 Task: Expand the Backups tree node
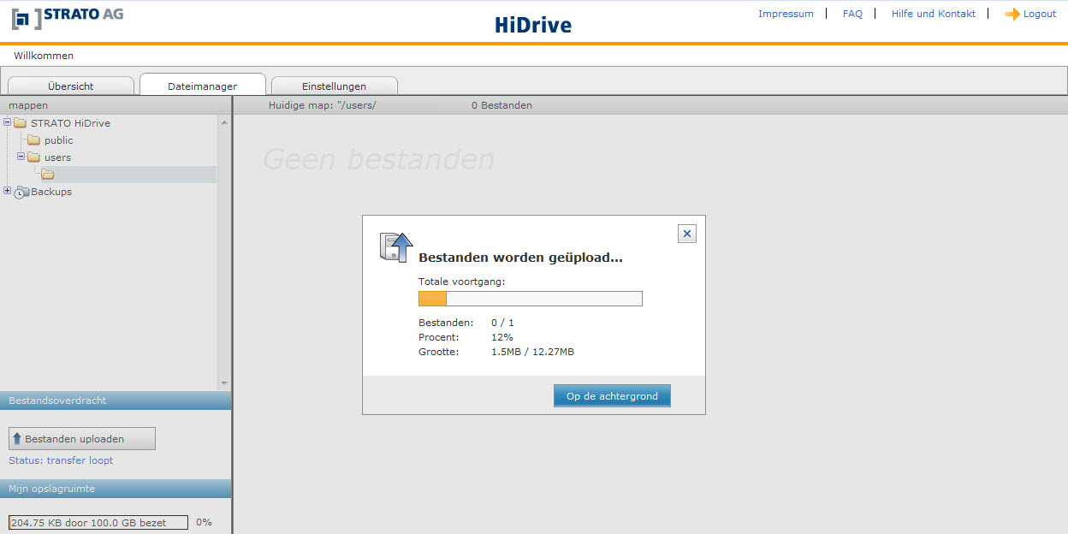coord(8,191)
